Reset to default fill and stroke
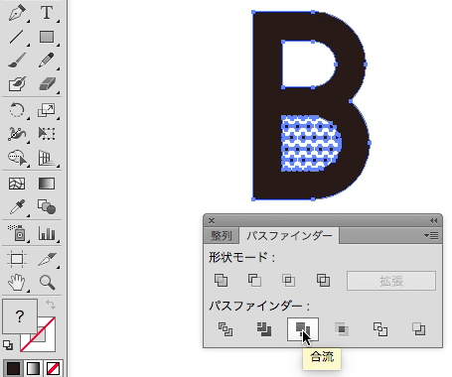The image size is (452, 377). pos(8,345)
